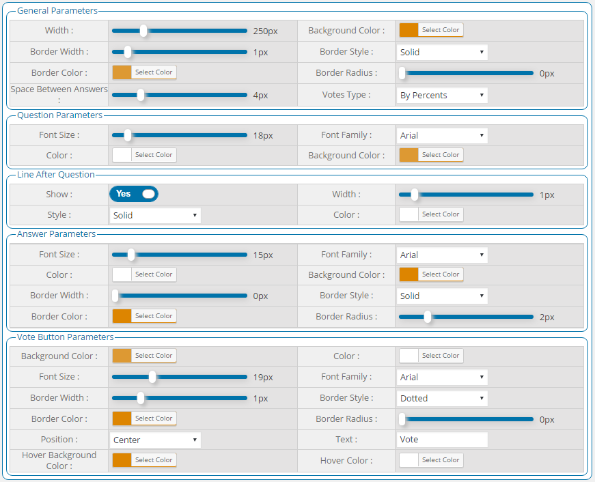The width and height of the screenshot is (595, 482).
Task: Open Vote Button Border Style dropdown
Action: (x=442, y=399)
